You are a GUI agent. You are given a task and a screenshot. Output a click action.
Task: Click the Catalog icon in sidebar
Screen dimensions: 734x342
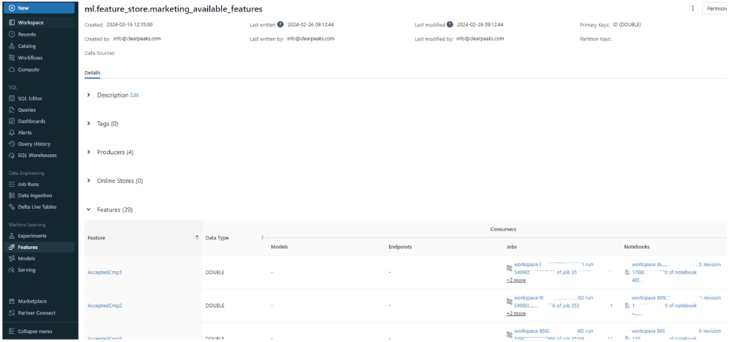click(x=11, y=46)
